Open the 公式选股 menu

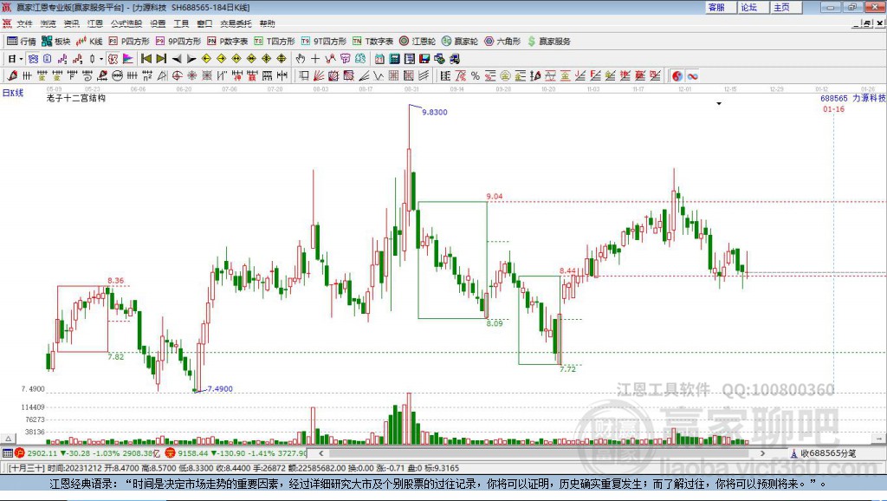tap(126, 23)
